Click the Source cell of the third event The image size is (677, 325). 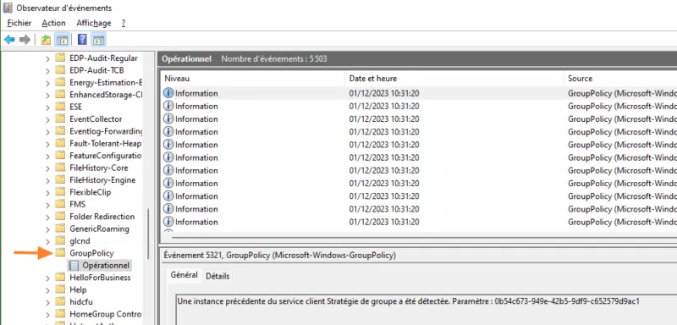[x=622, y=119]
